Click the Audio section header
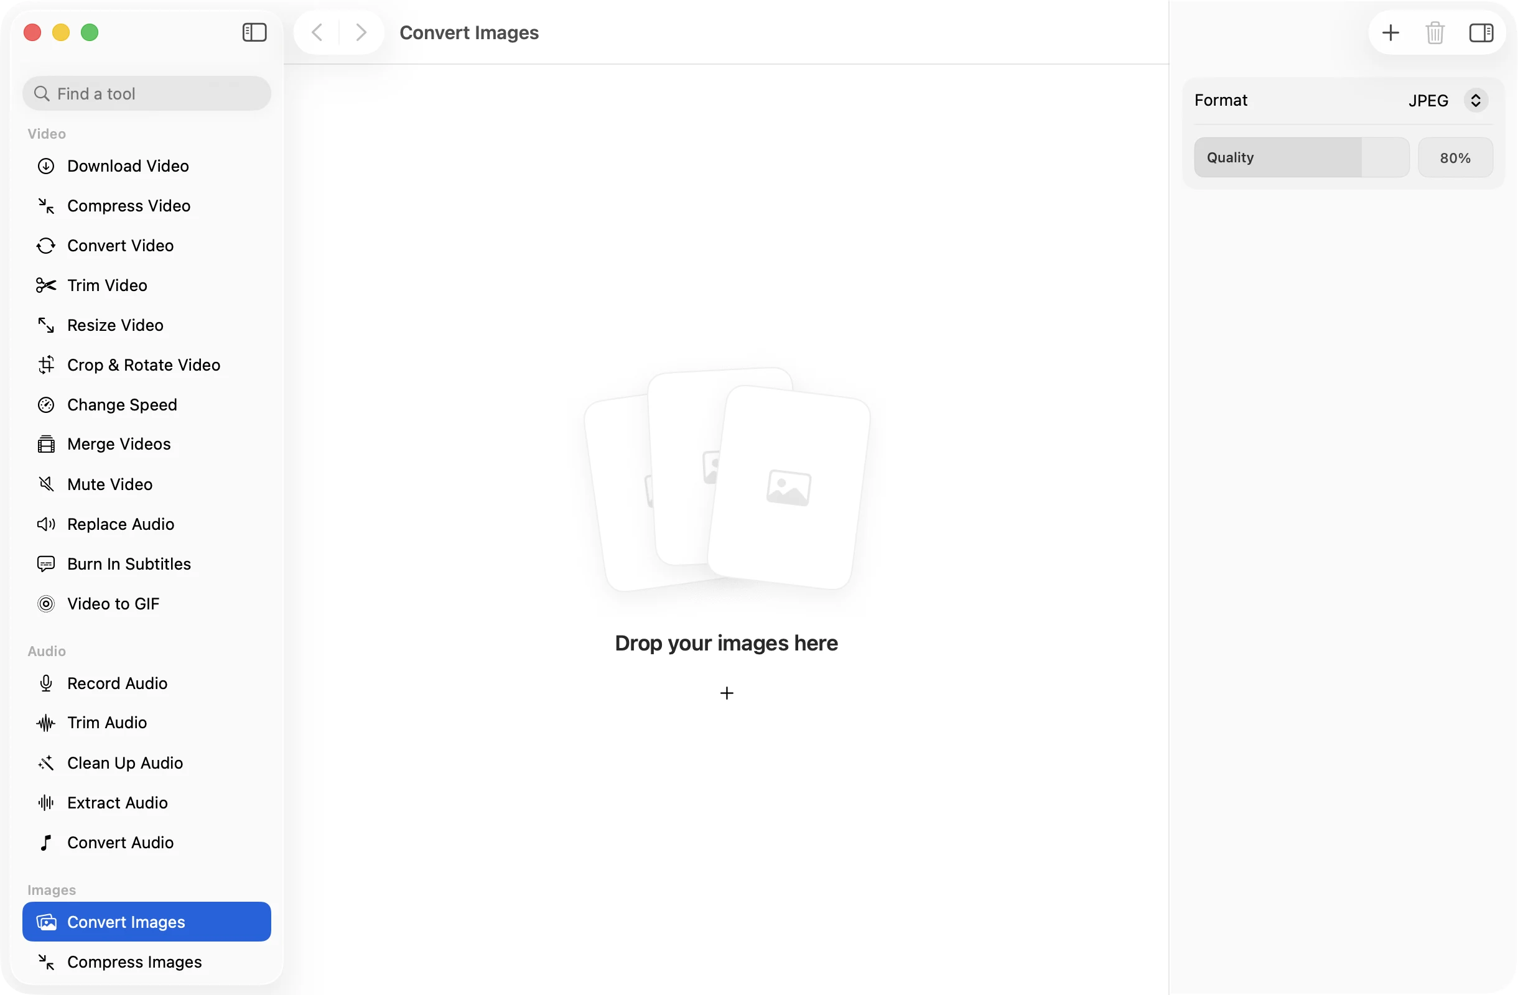1518x995 pixels. click(x=47, y=651)
